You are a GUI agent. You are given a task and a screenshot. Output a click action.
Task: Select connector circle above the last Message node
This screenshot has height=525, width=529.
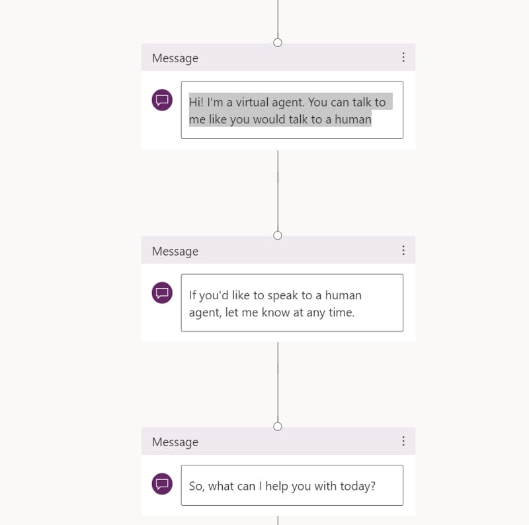point(278,427)
